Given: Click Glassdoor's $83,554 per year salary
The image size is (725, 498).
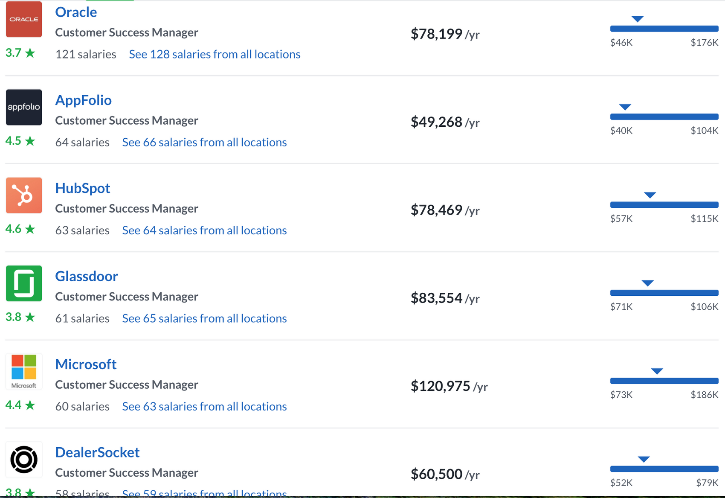Looking at the screenshot, I should 445,298.
